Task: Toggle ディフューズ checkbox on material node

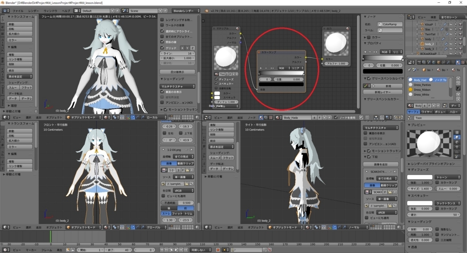Action: pos(217,79)
